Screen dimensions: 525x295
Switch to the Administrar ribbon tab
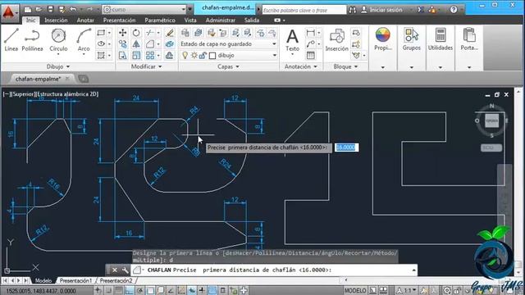pyautogui.click(x=221, y=20)
